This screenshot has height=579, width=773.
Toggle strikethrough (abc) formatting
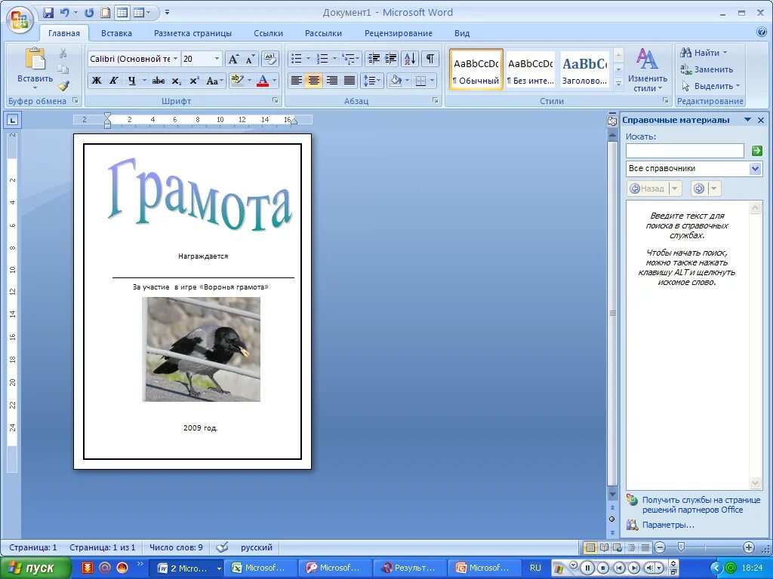tap(159, 80)
